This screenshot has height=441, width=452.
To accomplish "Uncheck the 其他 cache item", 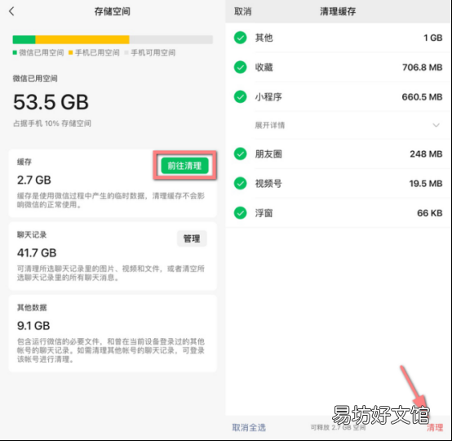I will [x=240, y=38].
